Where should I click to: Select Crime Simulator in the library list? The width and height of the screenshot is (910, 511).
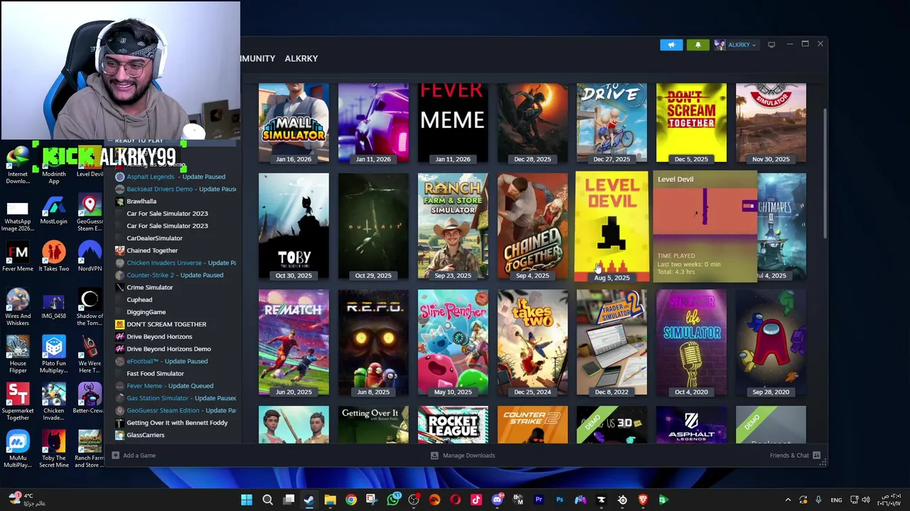pos(149,287)
